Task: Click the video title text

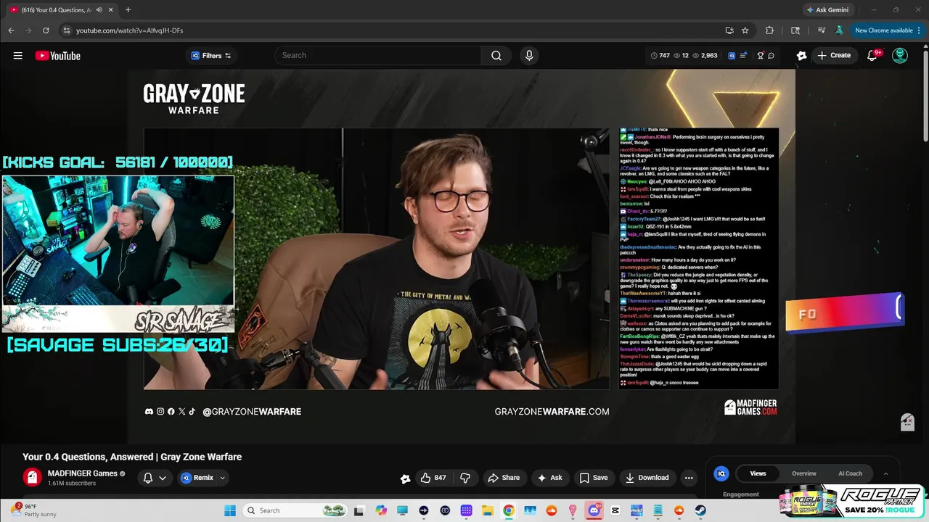Action: click(x=132, y=457)
